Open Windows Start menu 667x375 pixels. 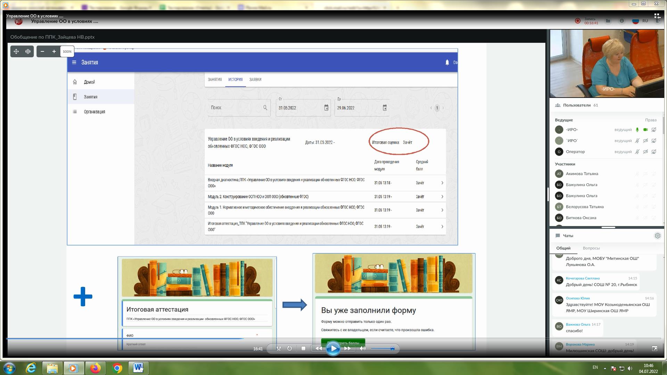(x=9, y=368)
